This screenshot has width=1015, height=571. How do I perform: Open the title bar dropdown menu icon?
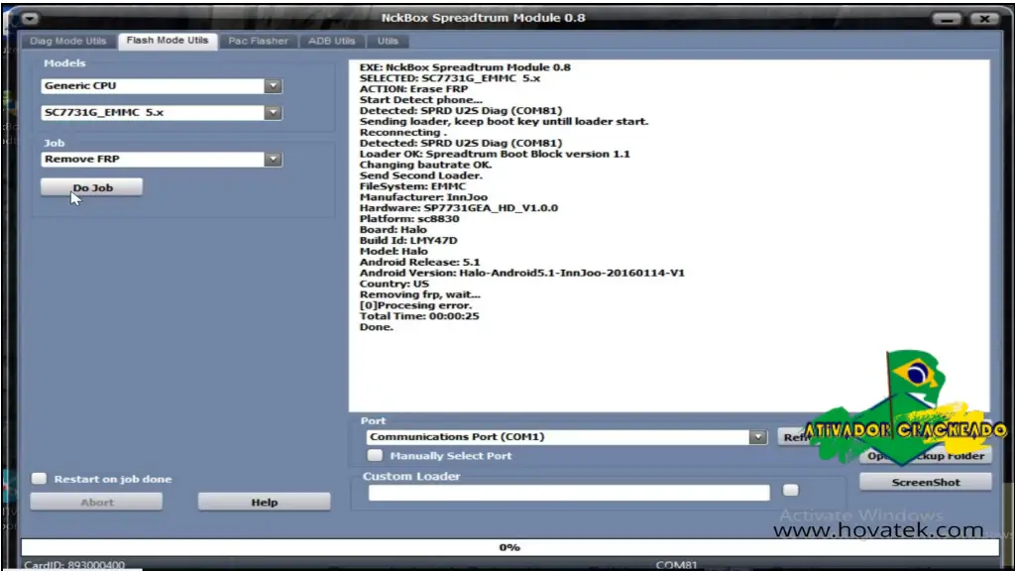tap(30, 18)
